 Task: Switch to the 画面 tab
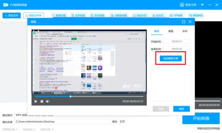tap(171, 31)
